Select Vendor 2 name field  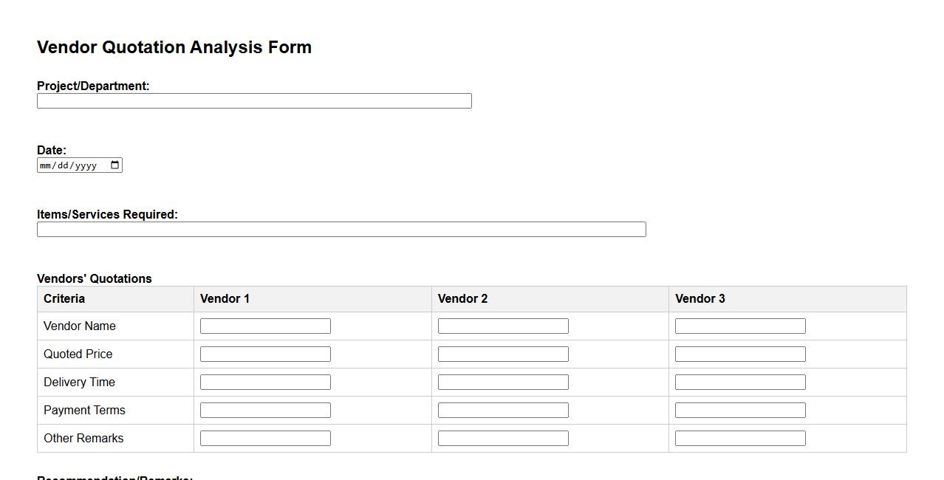tap(503, 326)
